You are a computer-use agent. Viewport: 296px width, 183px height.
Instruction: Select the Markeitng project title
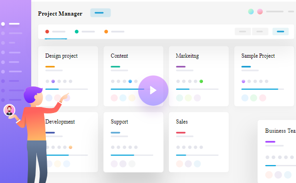coord(187,56)
